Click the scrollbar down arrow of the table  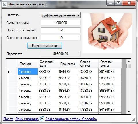pyautogui.click(x=129, y=112)
